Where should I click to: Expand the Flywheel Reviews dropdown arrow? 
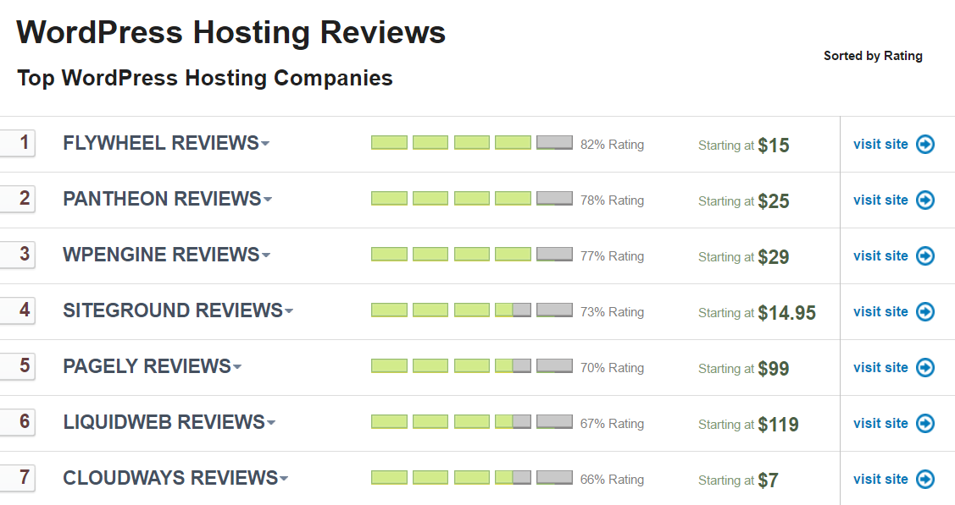265,144
